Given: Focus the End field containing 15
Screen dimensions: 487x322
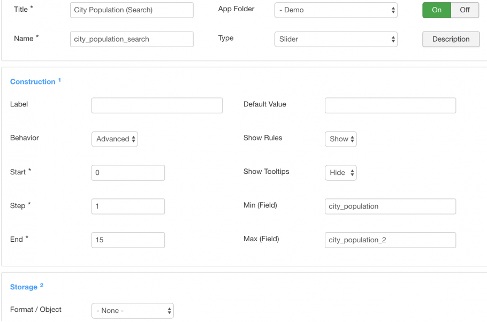Looking at the screenshot, I should (x=128, y=240).
